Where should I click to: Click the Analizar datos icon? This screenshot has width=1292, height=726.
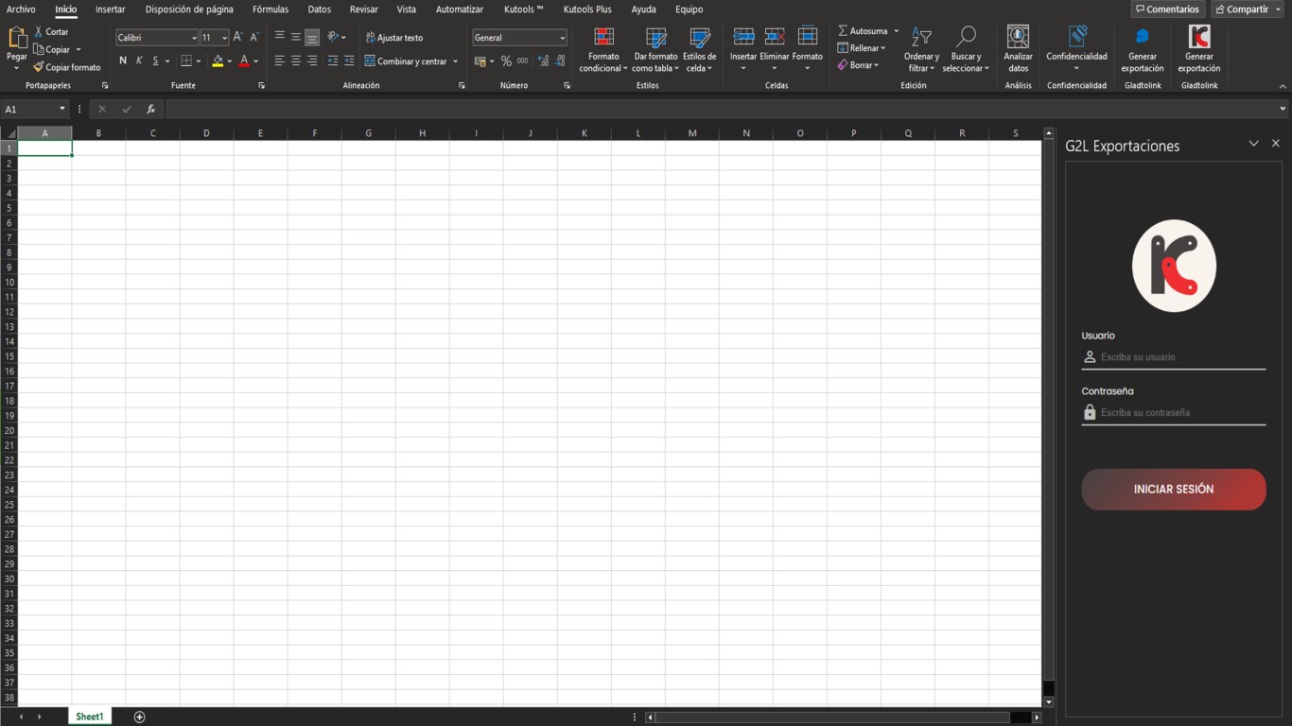1018,37
